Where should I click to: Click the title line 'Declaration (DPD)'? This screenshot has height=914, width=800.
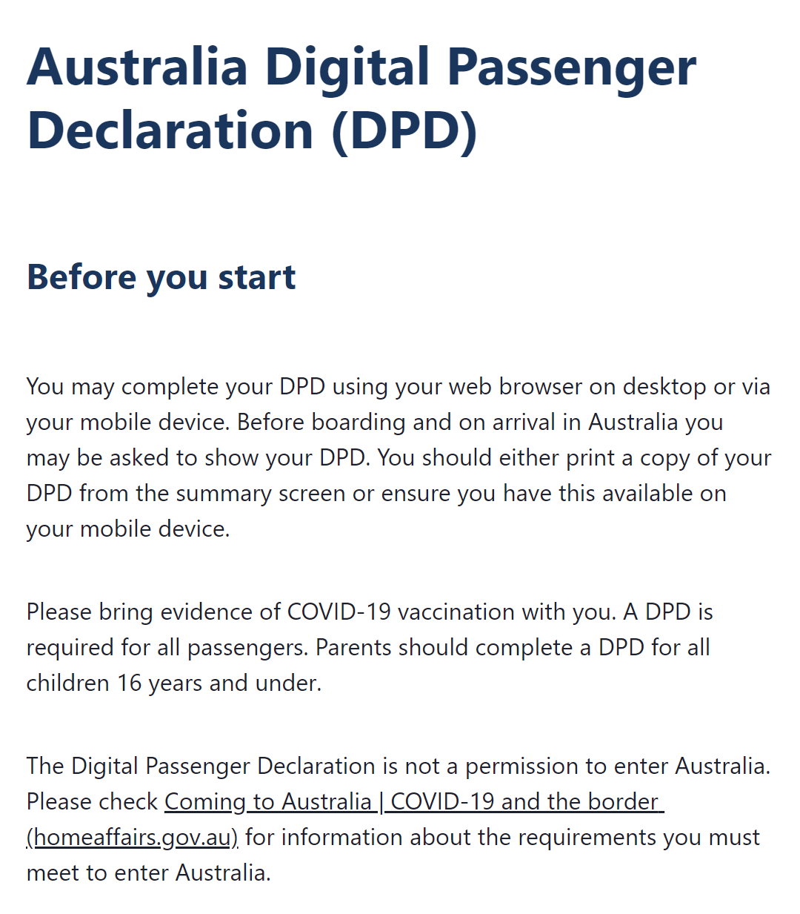(252, 130)
